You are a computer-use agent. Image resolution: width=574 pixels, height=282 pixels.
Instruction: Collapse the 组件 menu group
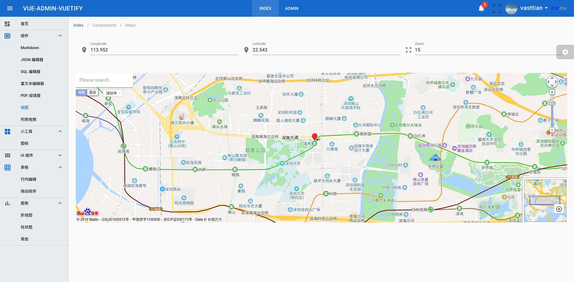tap(60, 36)
